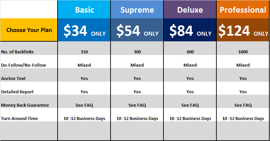The width and height of the screenshot is (270, 141).
Task: Pick the Professional plan header
Action: point(243,9)
